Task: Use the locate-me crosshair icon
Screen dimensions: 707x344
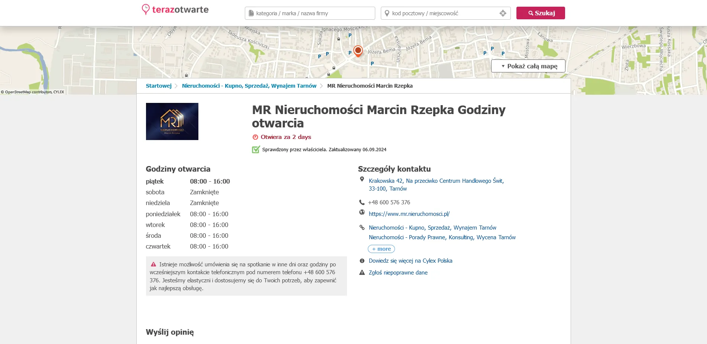Action: click(x=503, y=13)
